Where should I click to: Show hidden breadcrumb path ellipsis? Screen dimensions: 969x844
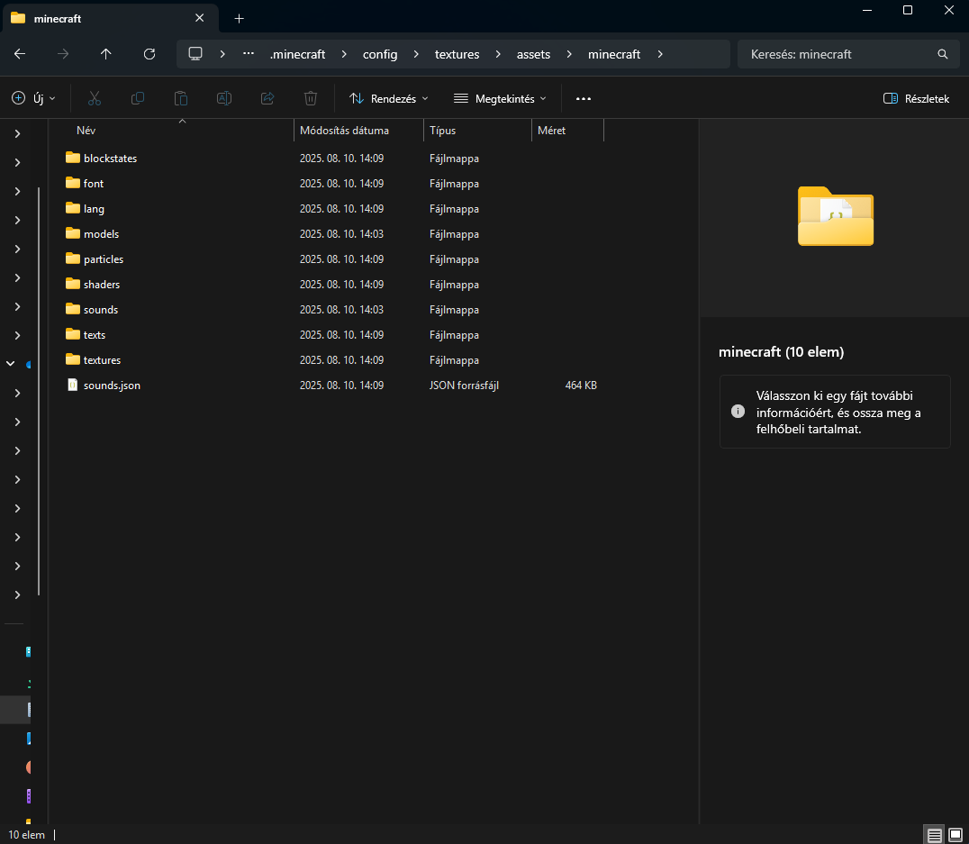tap(249, 54)
